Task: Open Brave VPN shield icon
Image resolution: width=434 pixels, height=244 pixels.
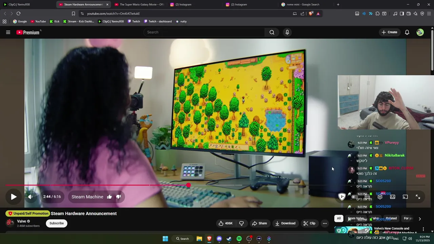Action: point(422,14)
